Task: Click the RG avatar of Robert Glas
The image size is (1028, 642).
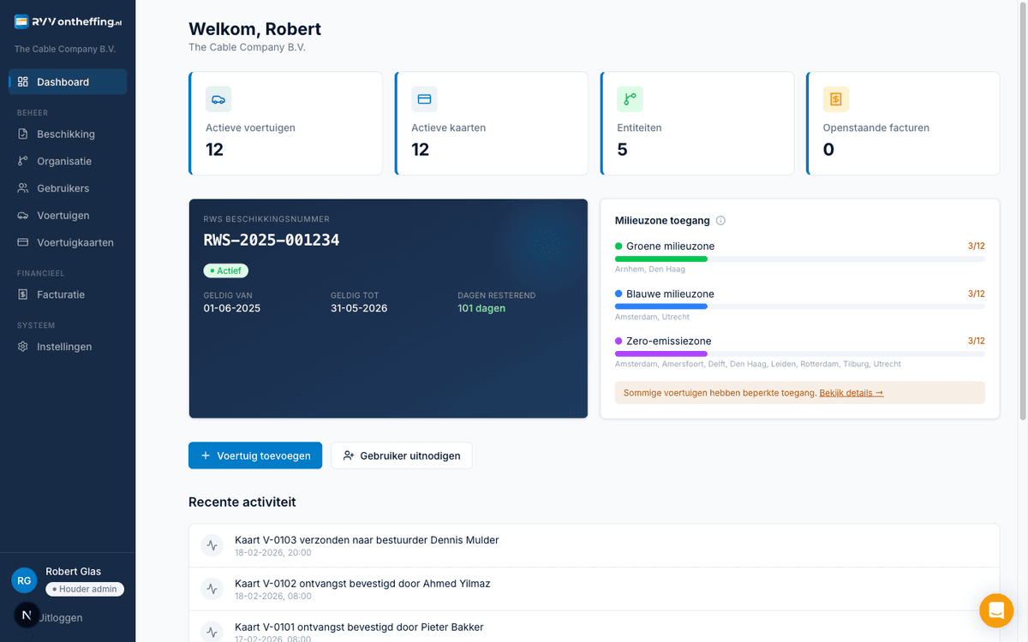Action: tap(24, 580)
